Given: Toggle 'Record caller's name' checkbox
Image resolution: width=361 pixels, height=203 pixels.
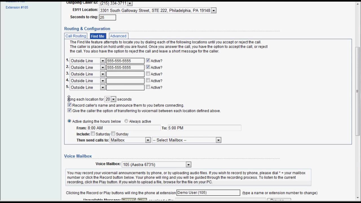Looking at the screenshot, I should 69,105.
